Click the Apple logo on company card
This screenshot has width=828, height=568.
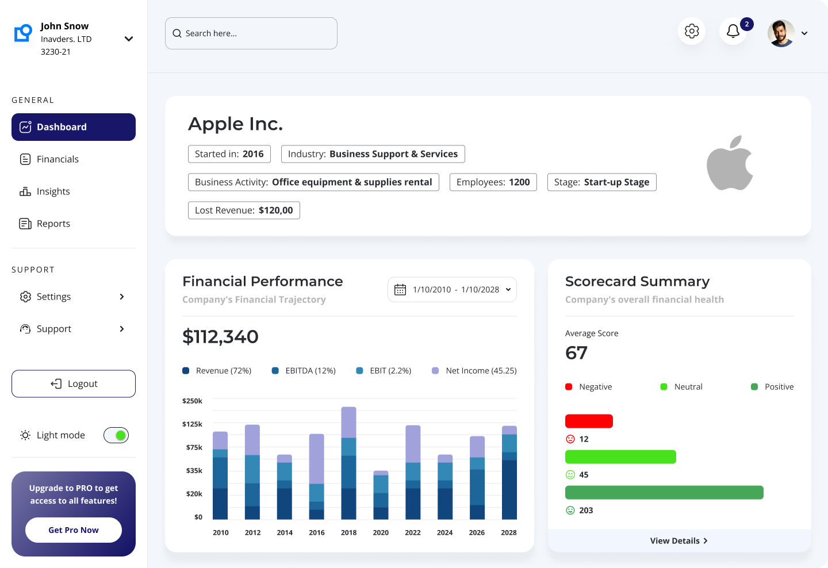(730, 163)
